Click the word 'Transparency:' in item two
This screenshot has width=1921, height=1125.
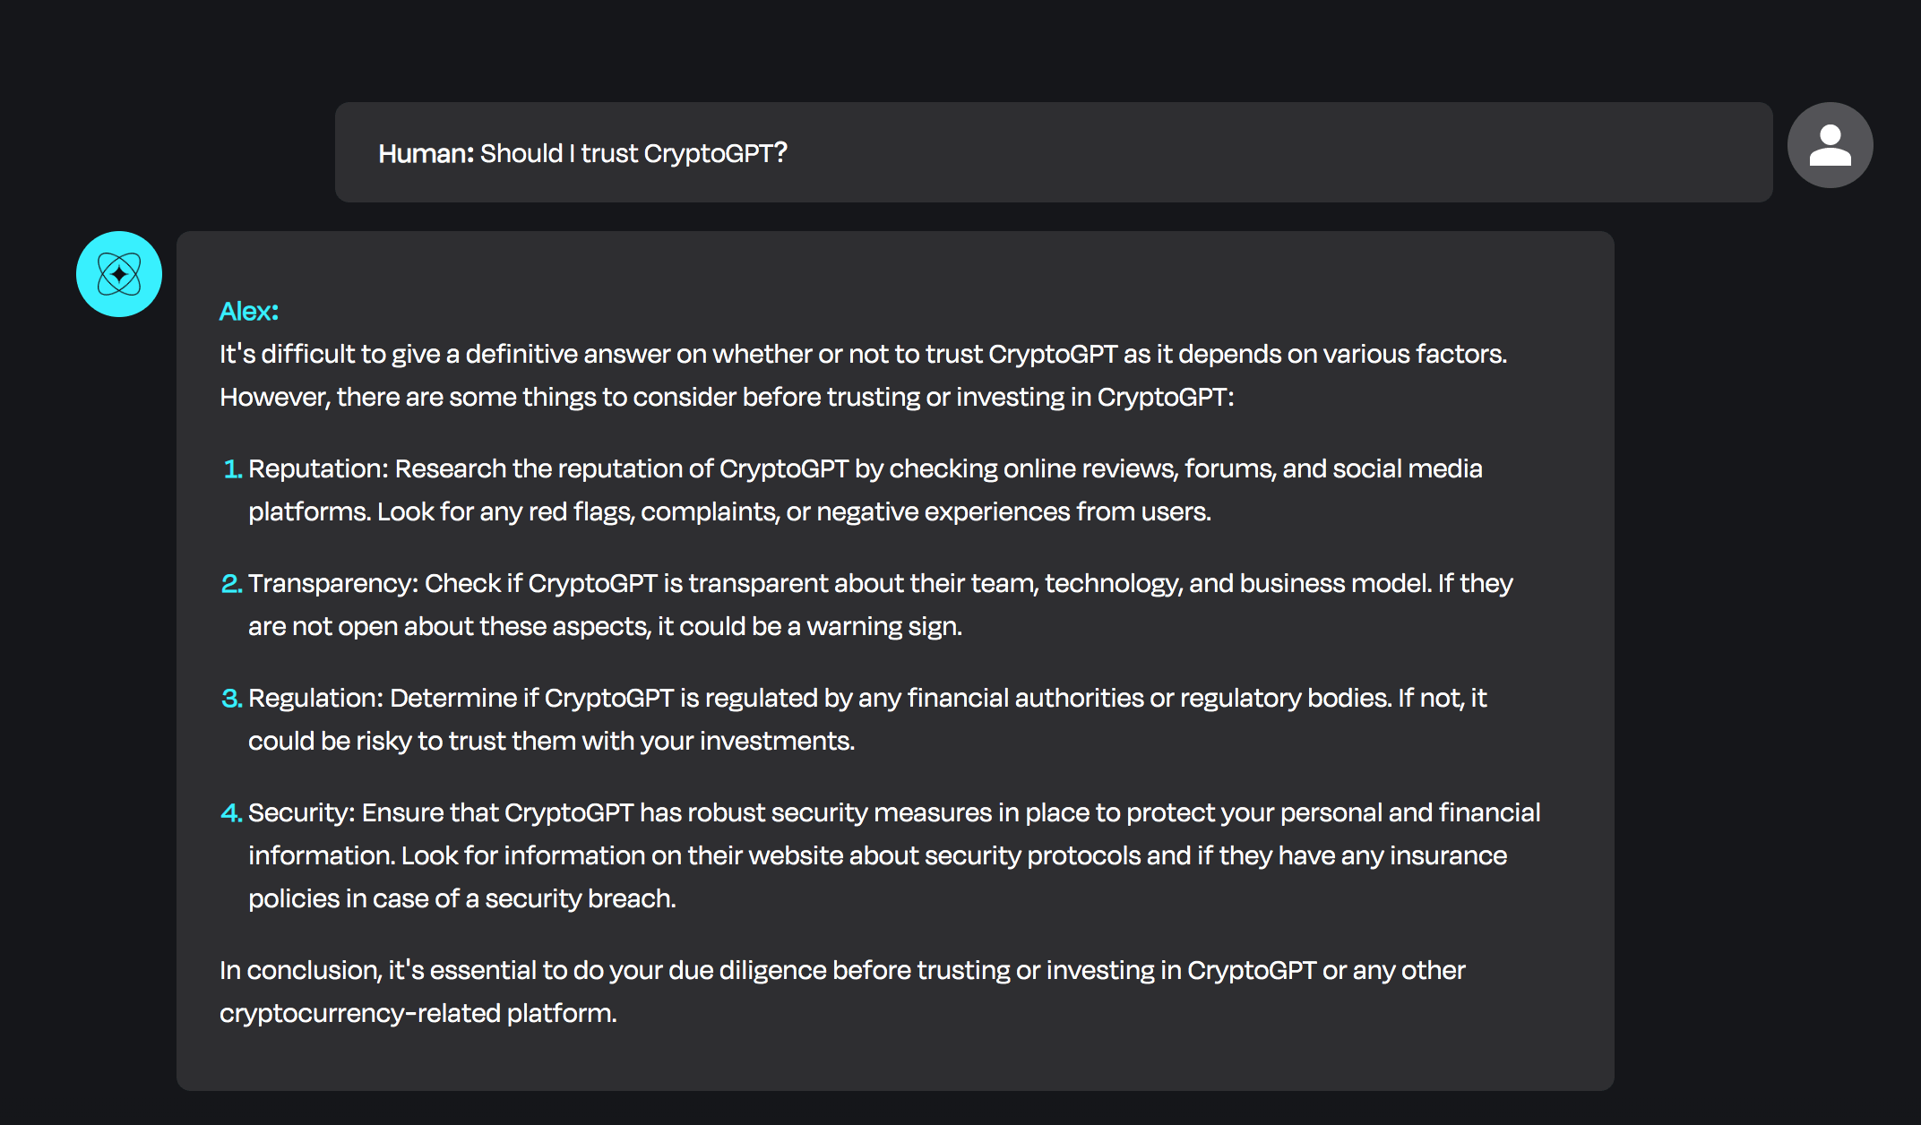(333, 583)
